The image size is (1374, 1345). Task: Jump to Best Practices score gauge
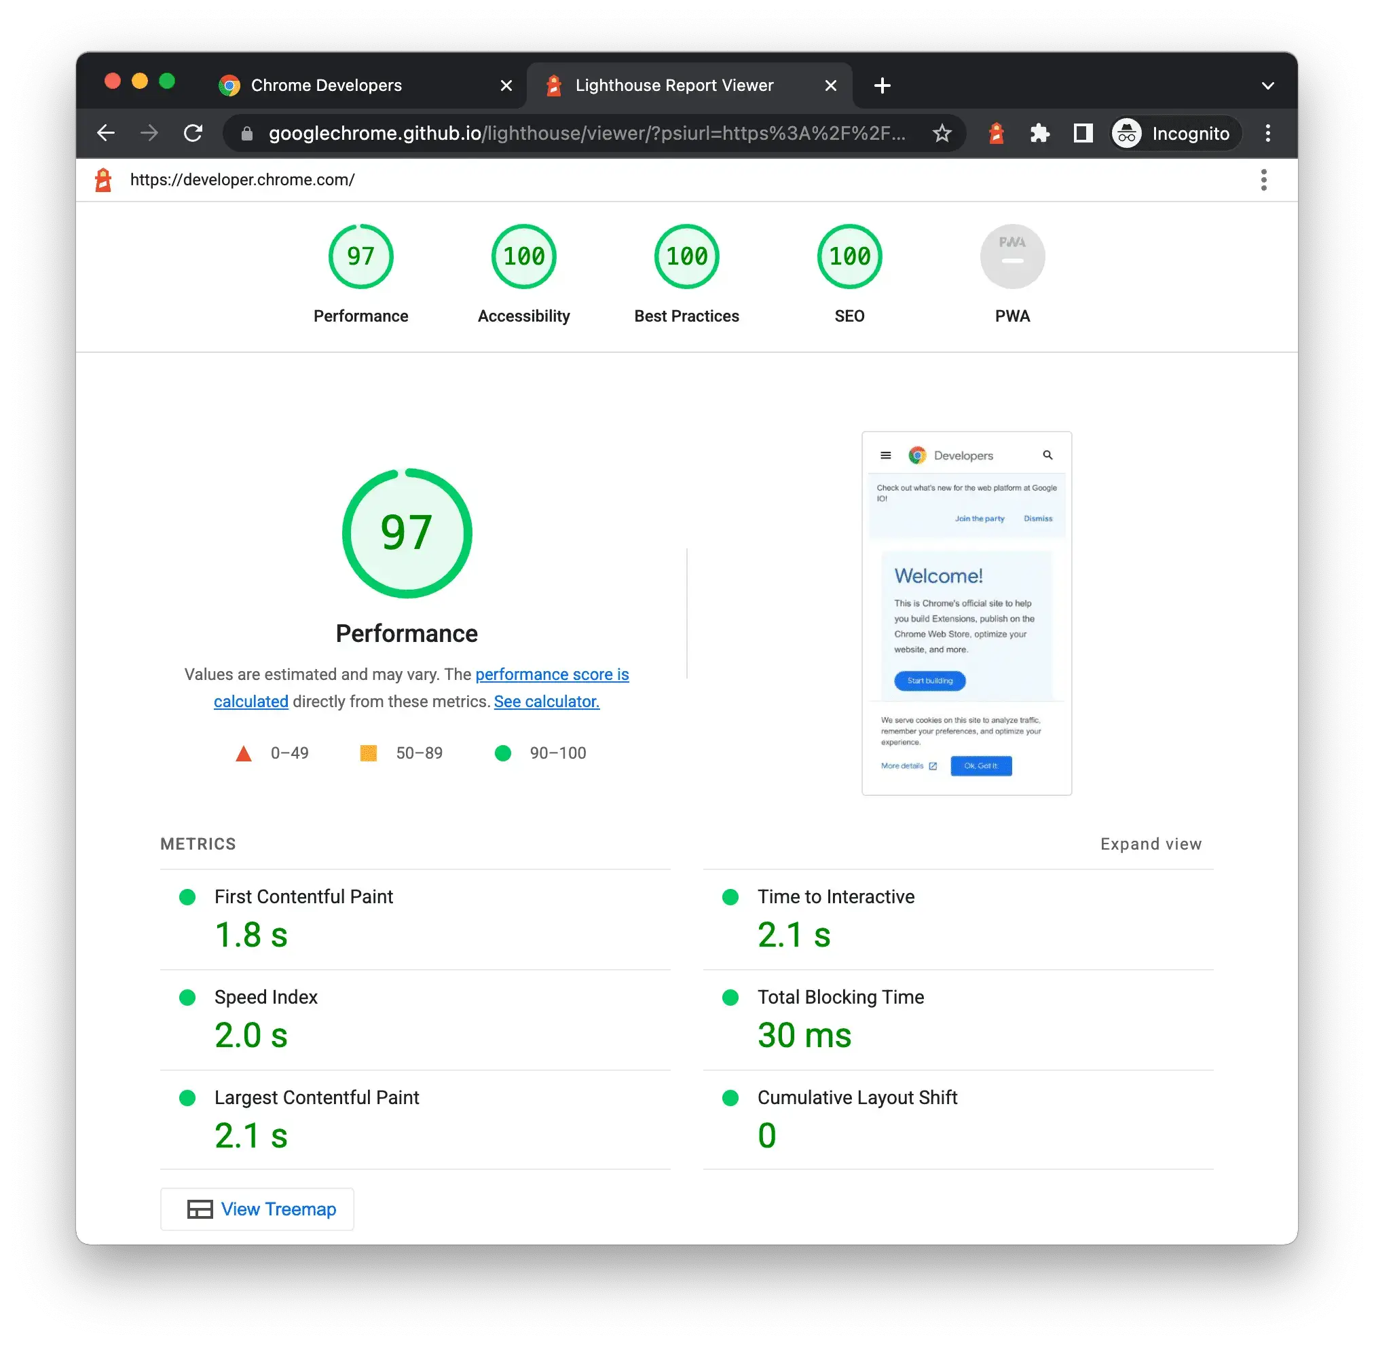(686, 257)
